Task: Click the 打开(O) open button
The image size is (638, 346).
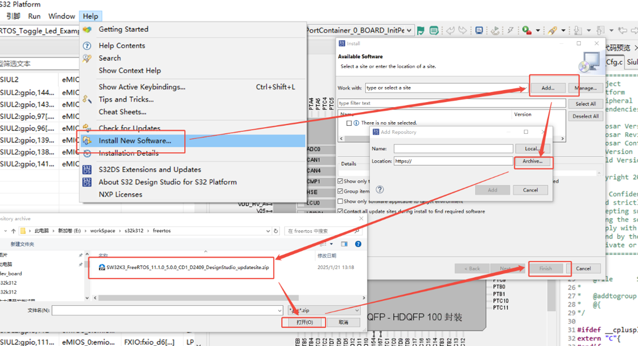Action: [x=304, y=322]
